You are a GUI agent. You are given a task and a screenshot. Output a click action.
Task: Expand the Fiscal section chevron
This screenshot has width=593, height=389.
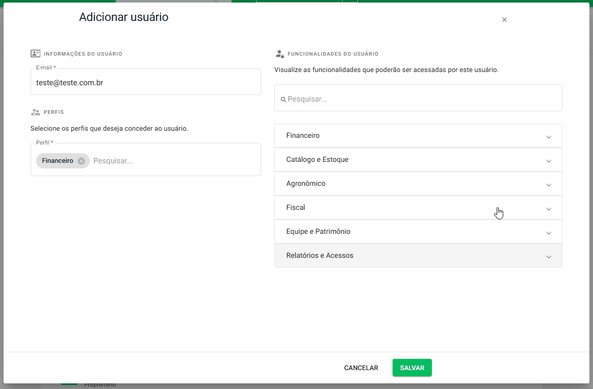(x=549, y=209)
